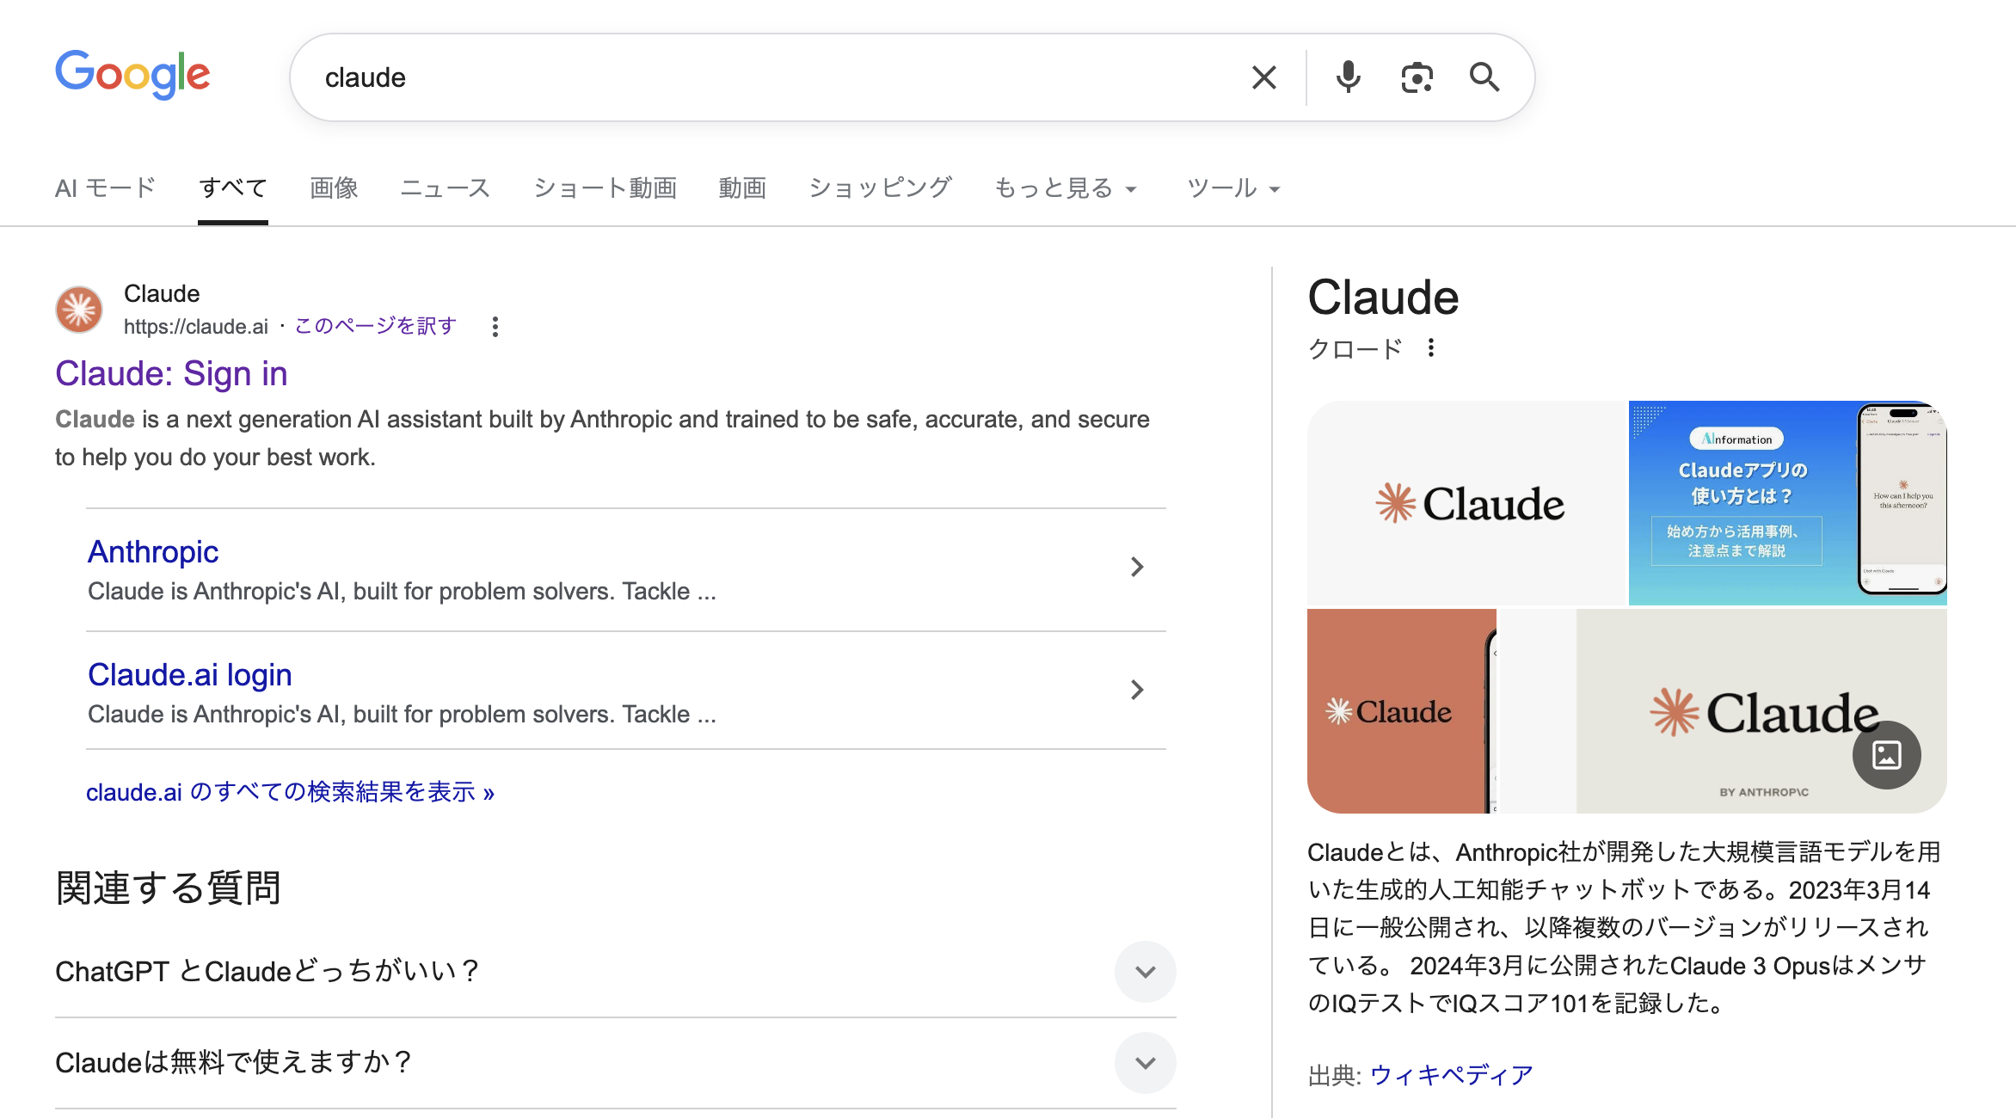Open the blue Claudeアプリの使い方とは image
The width and height of the screenshot is (2016, 1118).
click(x=1788, y=503)
